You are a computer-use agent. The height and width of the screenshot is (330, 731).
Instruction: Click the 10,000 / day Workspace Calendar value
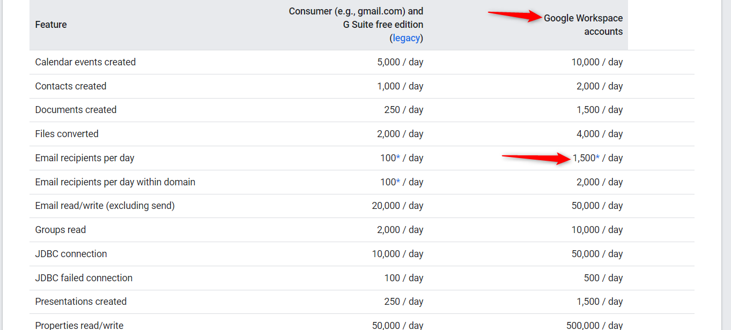point(597,62)
